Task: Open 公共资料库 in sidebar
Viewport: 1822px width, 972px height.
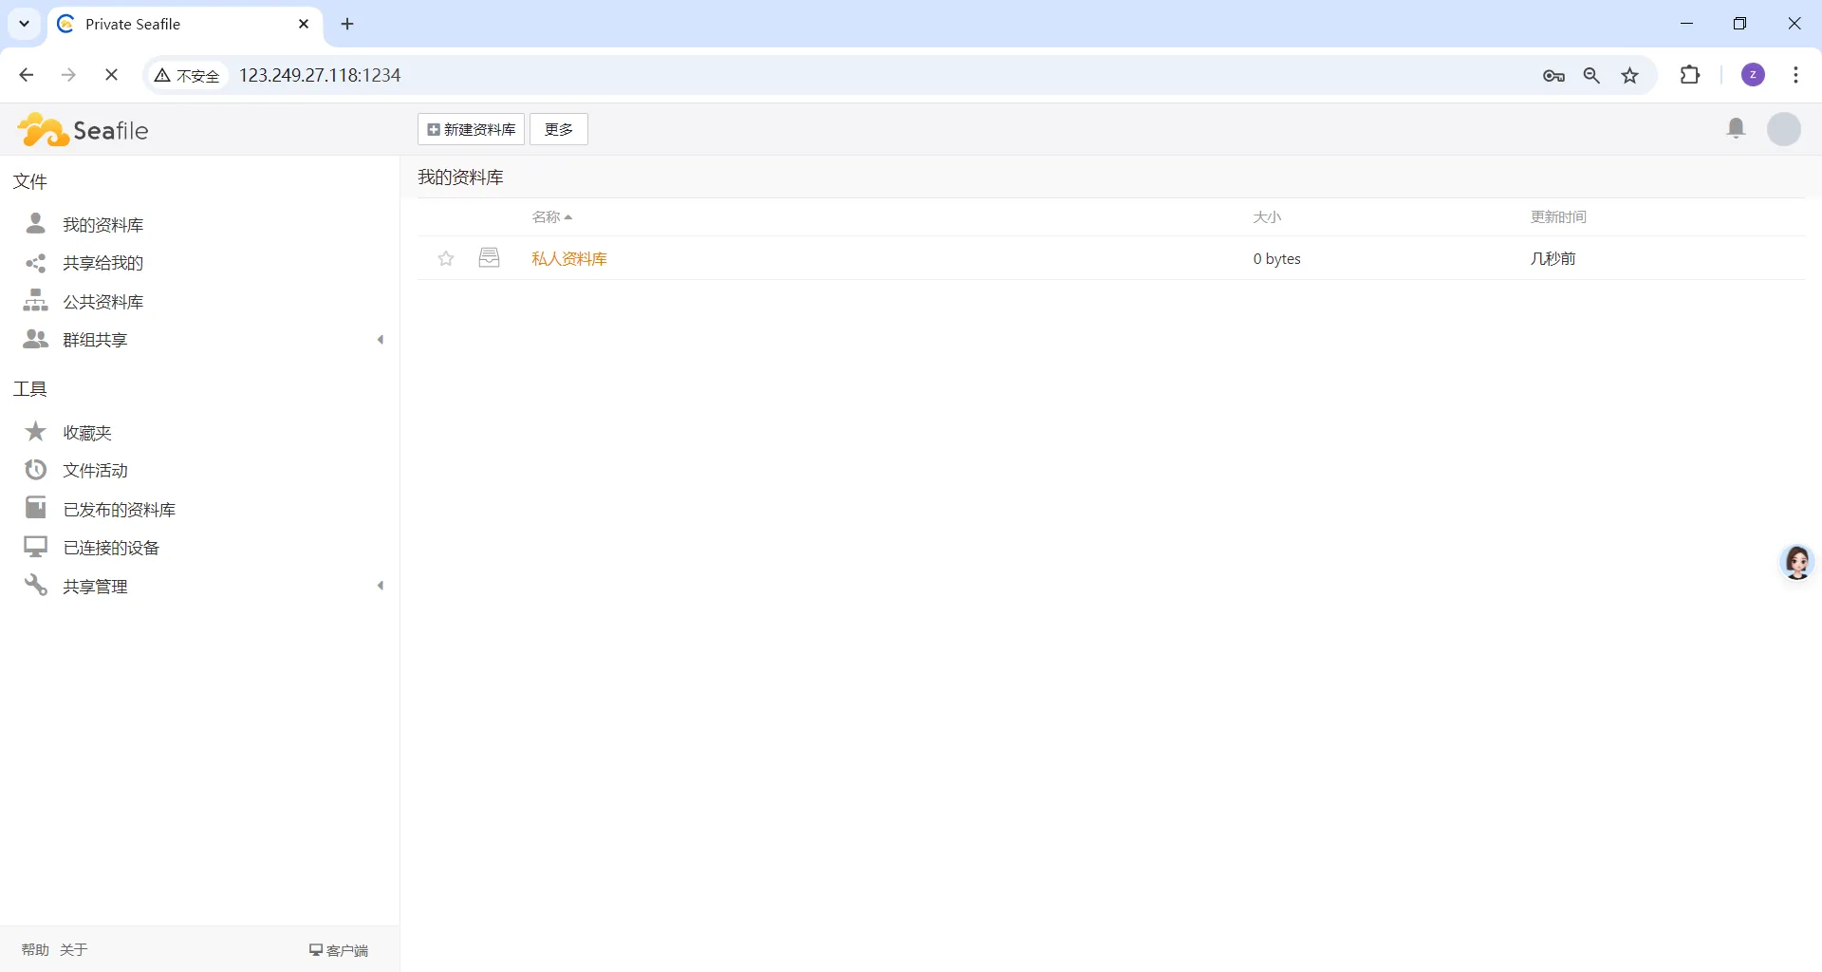Action: [x=103, y=302]
